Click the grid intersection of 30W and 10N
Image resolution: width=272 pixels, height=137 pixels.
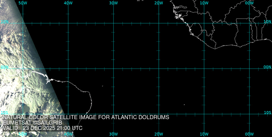[113, 23]
